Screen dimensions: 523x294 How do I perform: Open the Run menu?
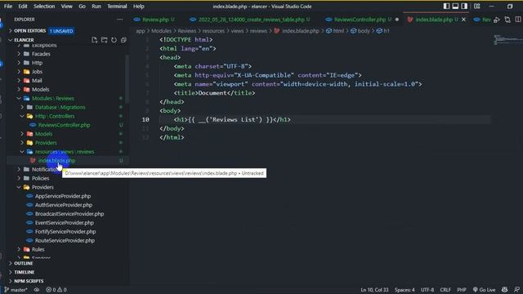click(x=96, y=7)
